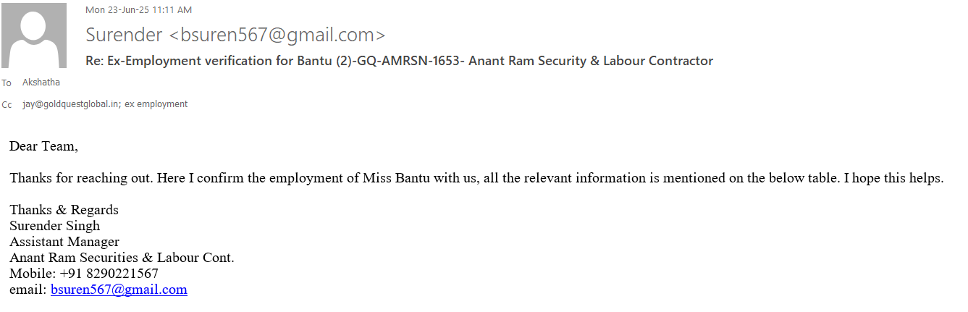This screenshot has height=312, width=968.
Task: Click the 'Dear Team,' greeting line
Action: [43, 146]
